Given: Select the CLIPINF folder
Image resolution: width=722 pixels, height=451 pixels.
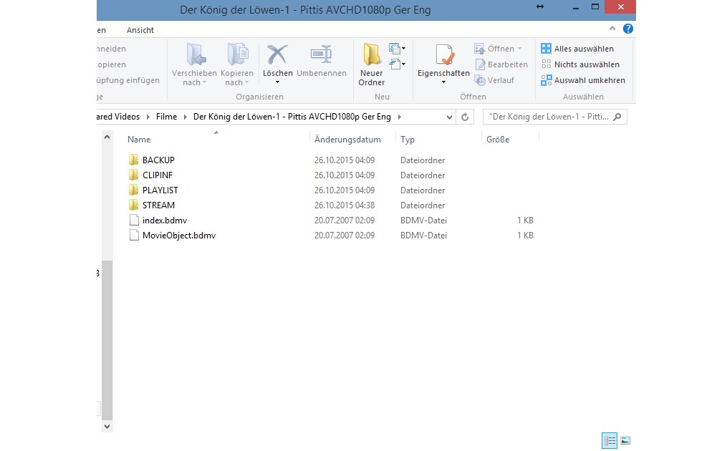Looking at the screenshot, I should coord(158,175).
